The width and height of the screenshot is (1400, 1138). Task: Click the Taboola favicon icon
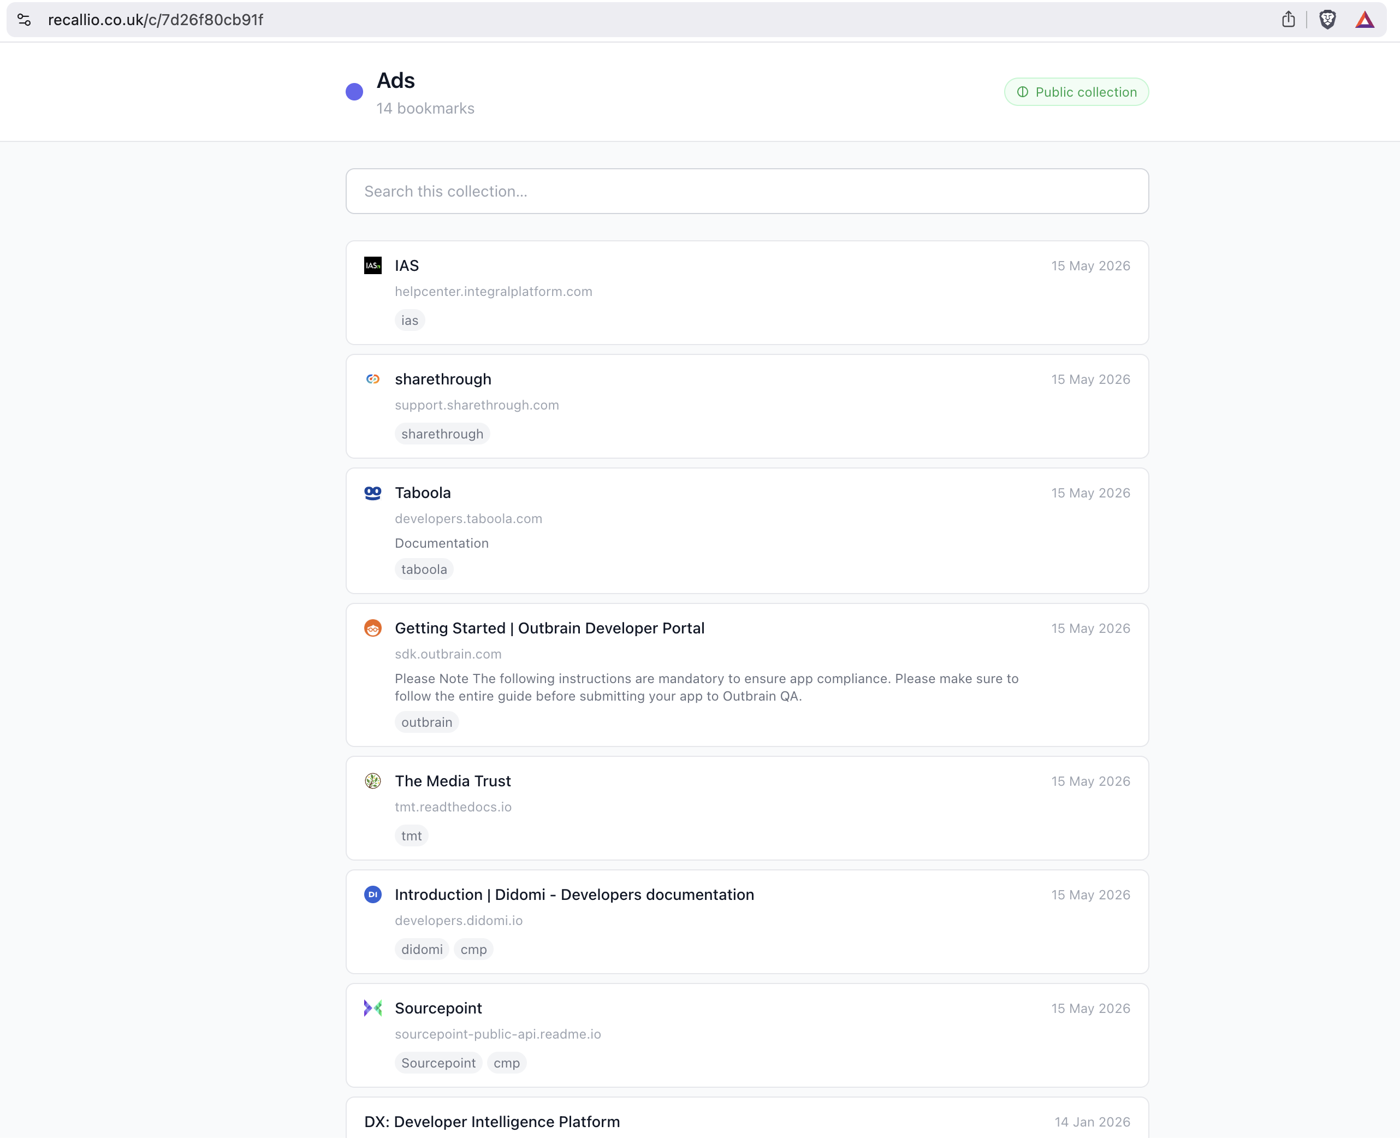[373, 493]
